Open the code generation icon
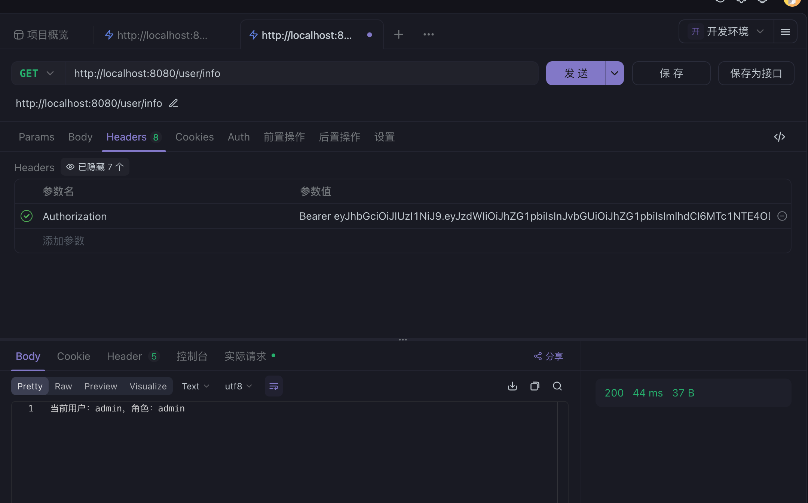The width and height of the screenshot is (808, 503). point(779,137)
